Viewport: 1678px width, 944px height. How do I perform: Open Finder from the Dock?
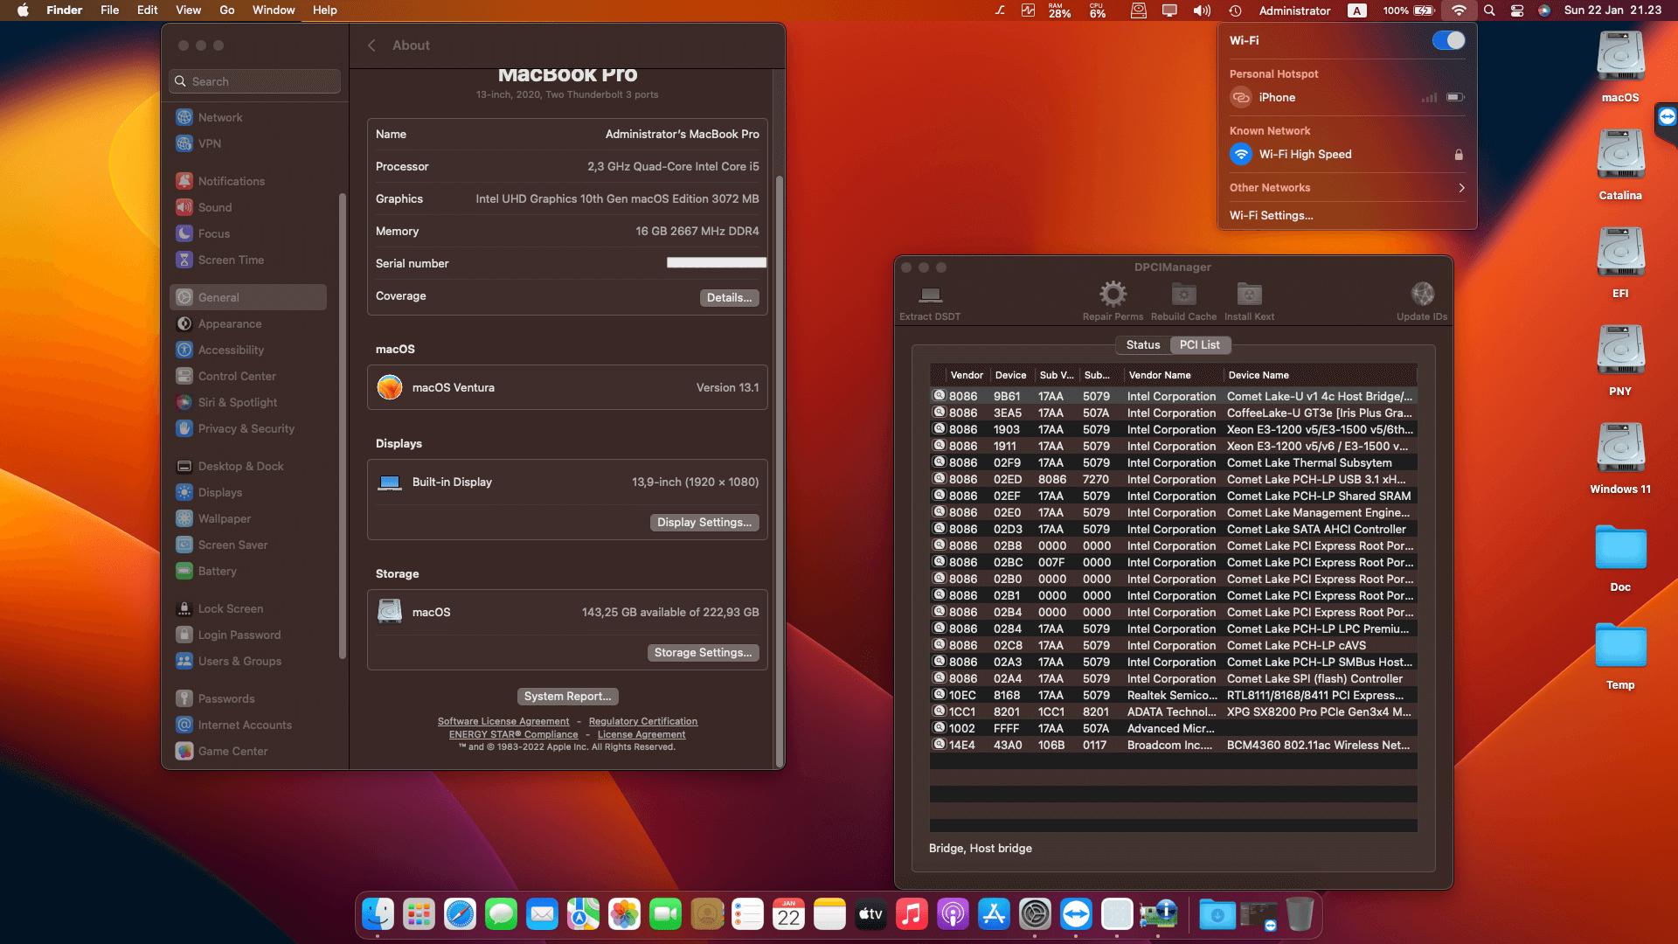pos(378,914)
